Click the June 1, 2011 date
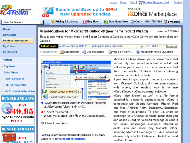Image resolution: width=190 pixels, height=143 pixels. point(149,46)
